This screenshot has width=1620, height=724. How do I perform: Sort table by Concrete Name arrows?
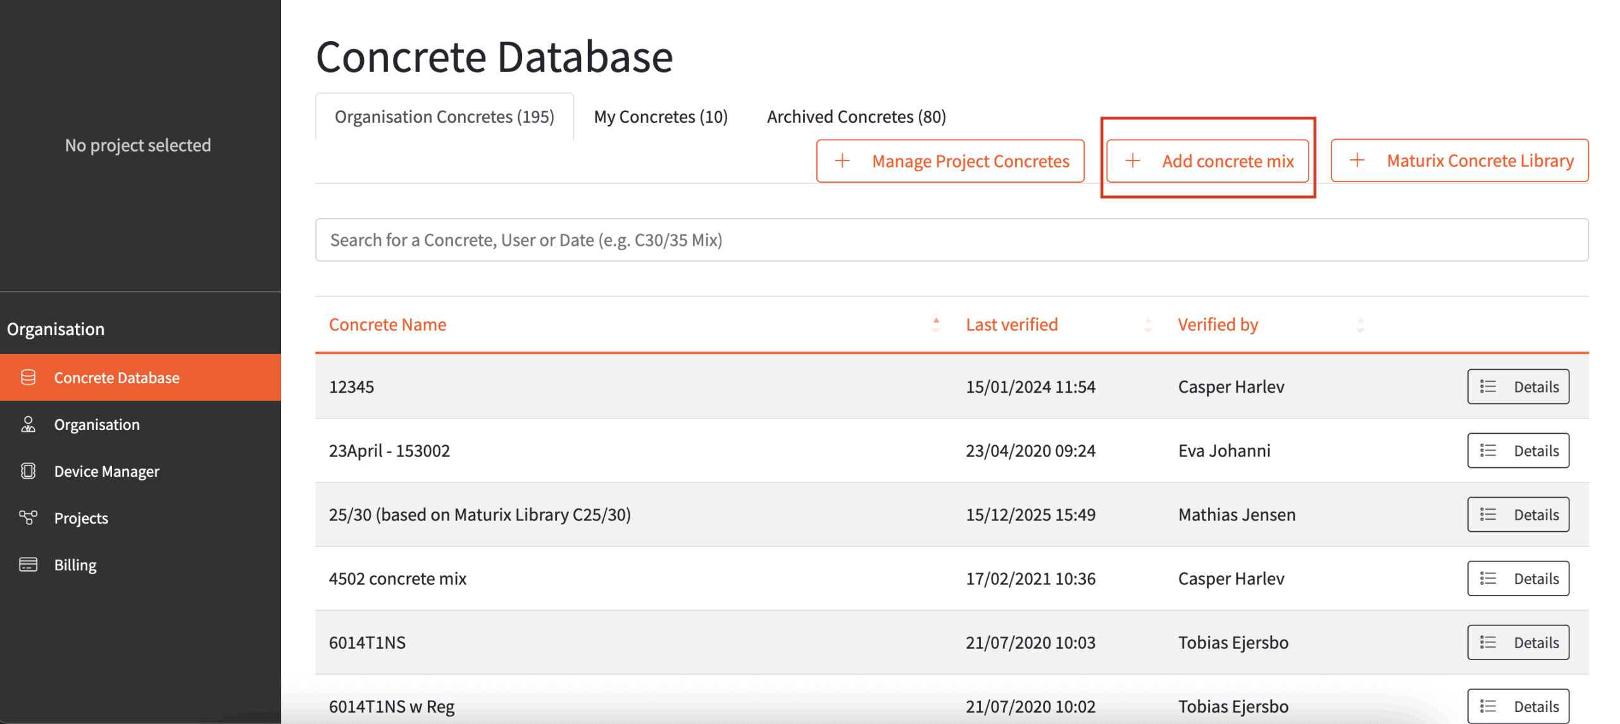click(936, 325)
